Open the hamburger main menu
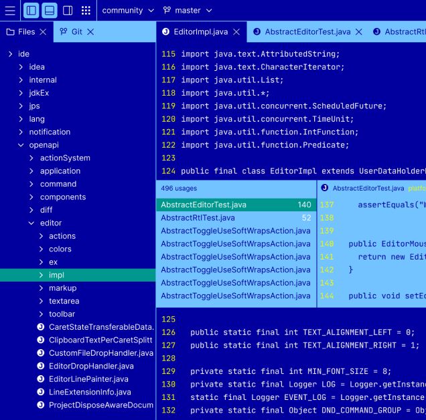Image resolution: width=426 pixels, height=420 pixels. click(x=10, y=11)
